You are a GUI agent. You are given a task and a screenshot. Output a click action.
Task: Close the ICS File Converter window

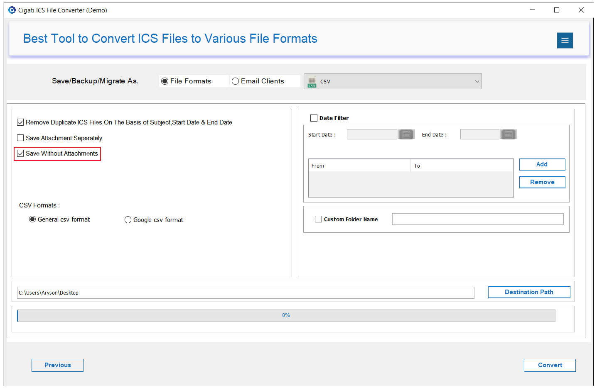581,10
